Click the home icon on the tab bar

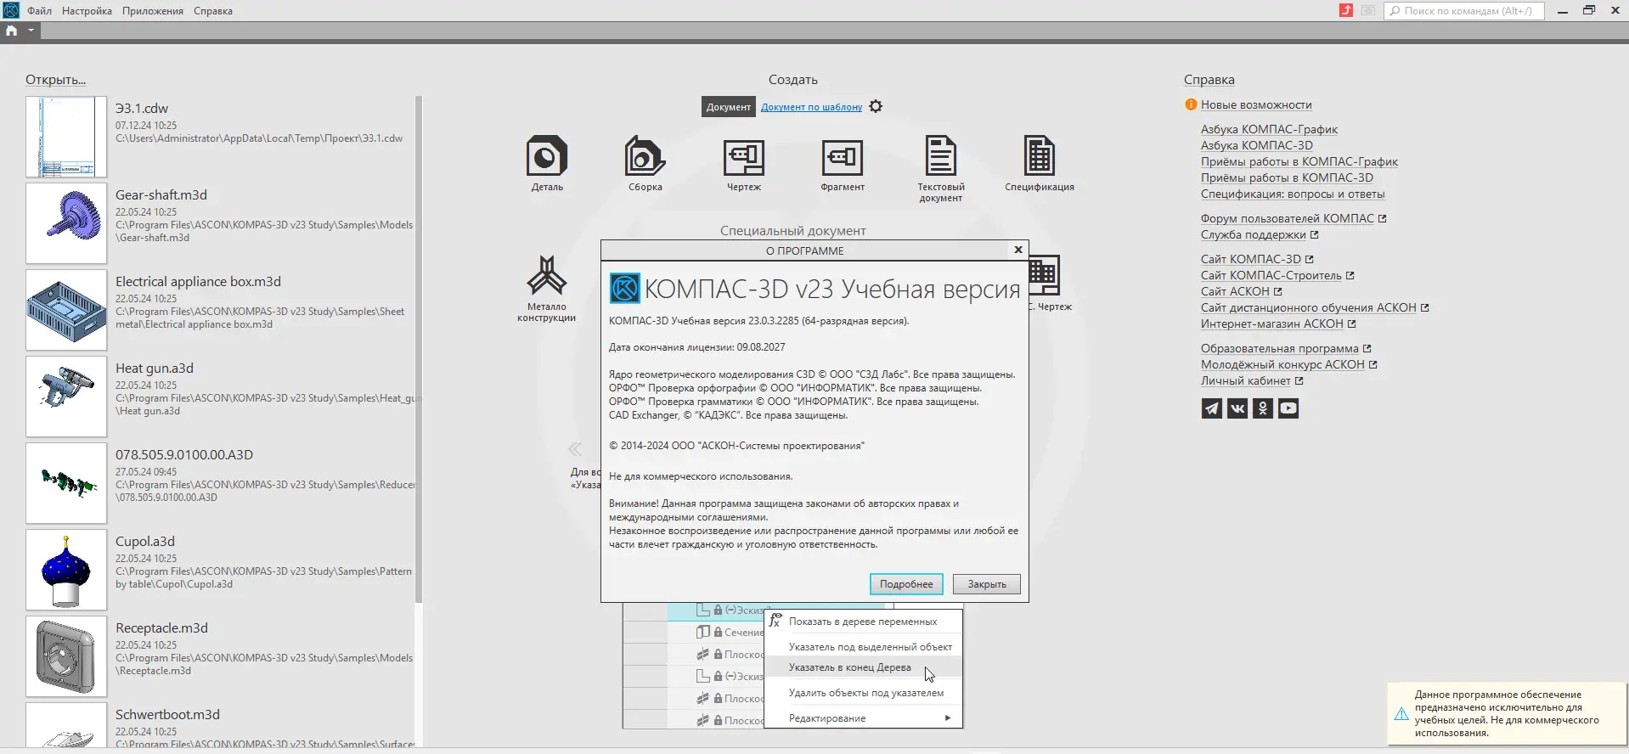11,31
